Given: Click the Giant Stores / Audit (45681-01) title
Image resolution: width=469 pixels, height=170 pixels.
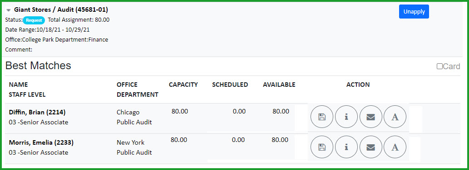Looking at the screenshot, I should click(x=61, y=10).
